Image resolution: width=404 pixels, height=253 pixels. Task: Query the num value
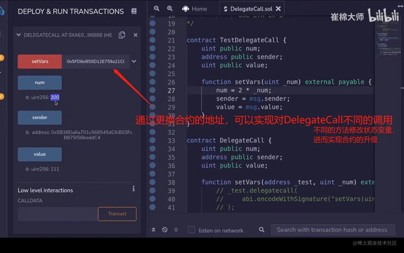(40, 83)
